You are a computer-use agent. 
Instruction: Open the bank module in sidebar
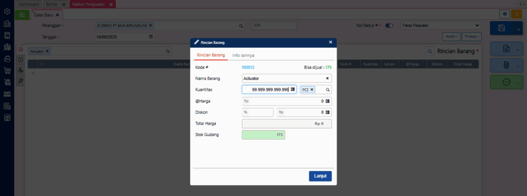(x=7, y=47)
